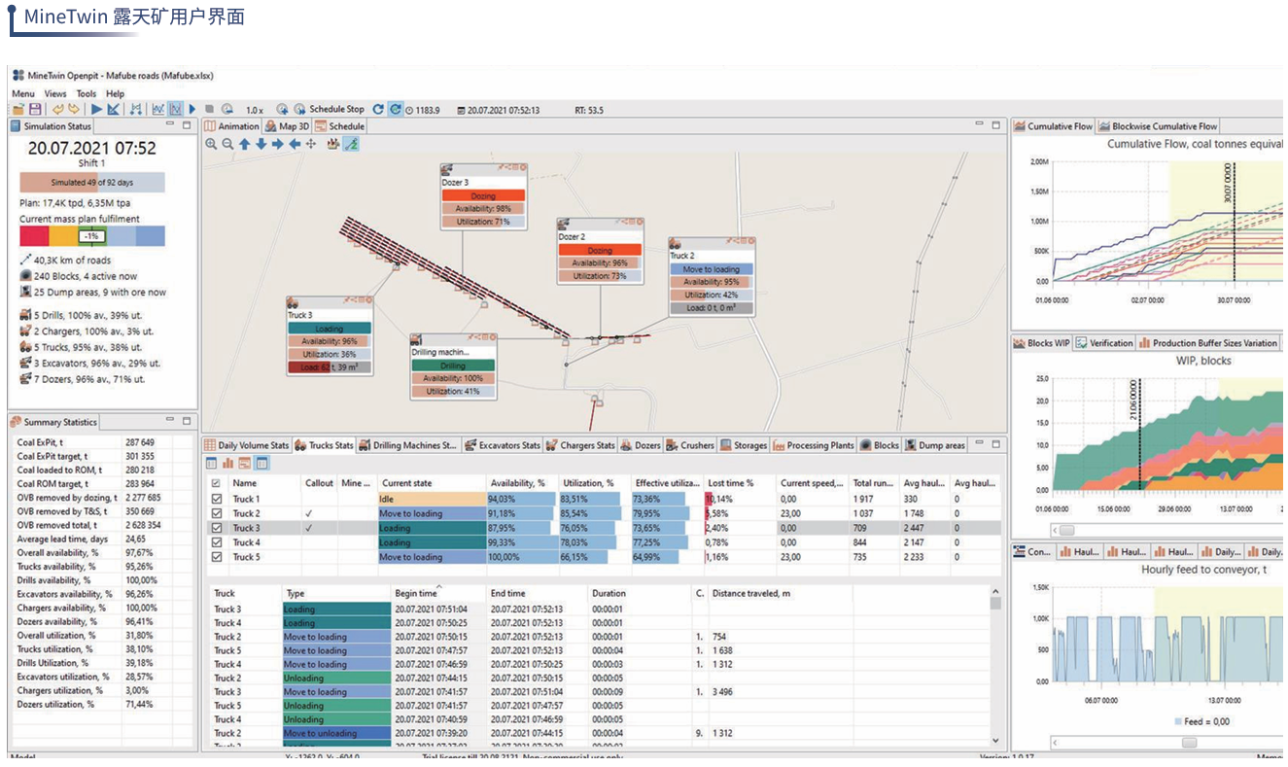1288x767 pixels.
Task: Uncheck the Truck 2 row checkbox
Action: pyautogui.click(x=217, y=513)
